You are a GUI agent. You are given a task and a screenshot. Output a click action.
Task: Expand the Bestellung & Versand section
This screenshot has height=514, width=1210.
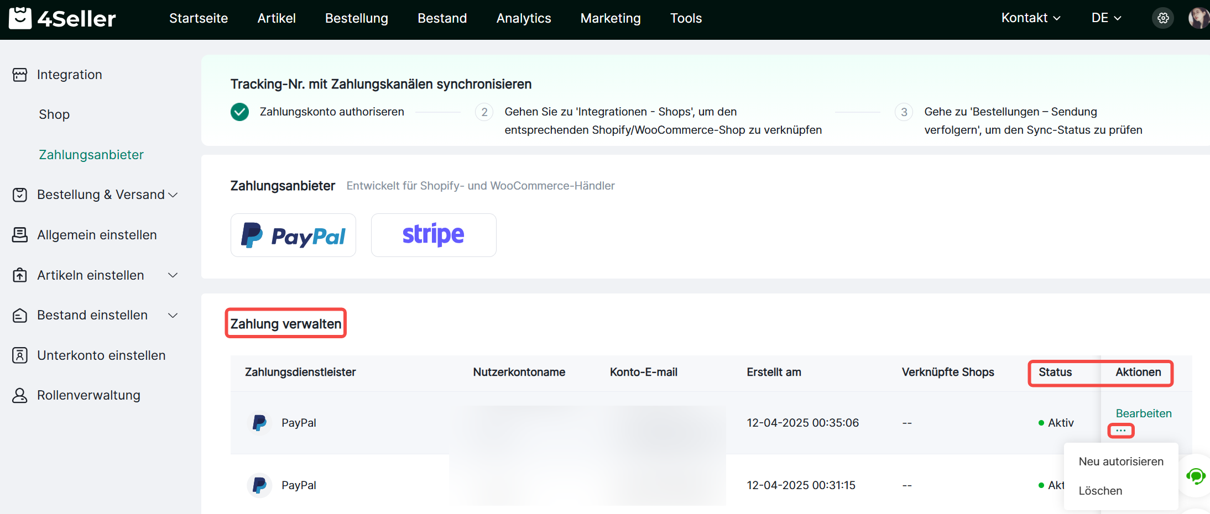coord(173,195)
